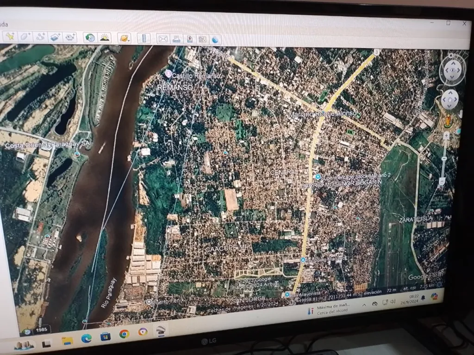The image size is (474, 355).
Task: Rotate the view right with the Look joystick
Action: click(x=459, y=70)
